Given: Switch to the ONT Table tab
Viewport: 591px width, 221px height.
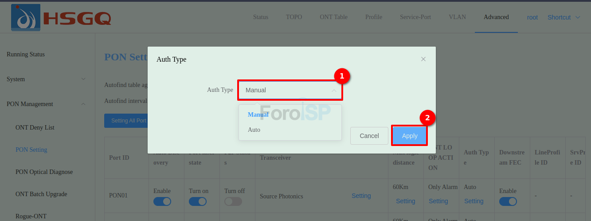Looking at the screenshot, I should point(333,17).
